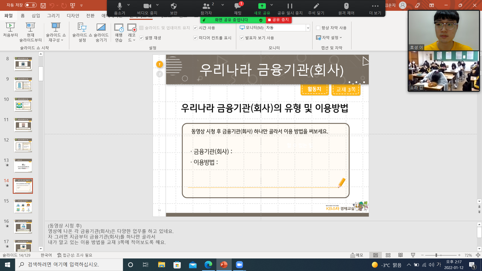Uncheck the 시간 사용 checkbox
This screenshot has width=482, height=271.
(195, 28)
